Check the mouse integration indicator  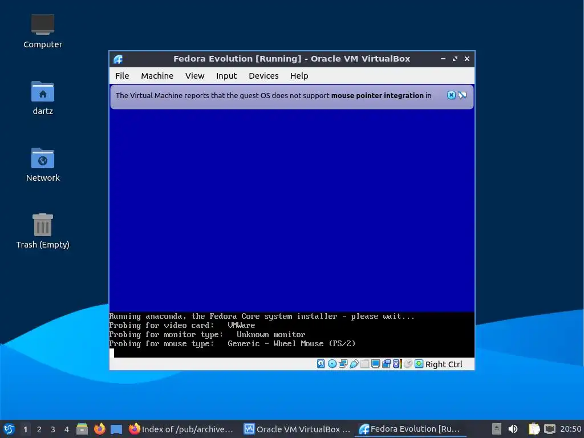408,364
